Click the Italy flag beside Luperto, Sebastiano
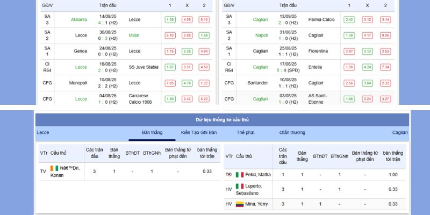Screen dimensions: 430x215 tap(240, 186)
